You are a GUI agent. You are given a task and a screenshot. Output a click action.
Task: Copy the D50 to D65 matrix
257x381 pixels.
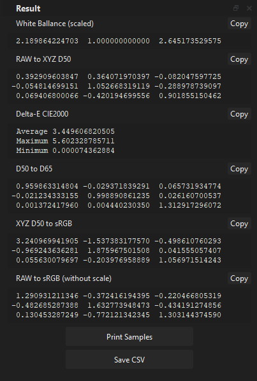click(x=239, y=169)
